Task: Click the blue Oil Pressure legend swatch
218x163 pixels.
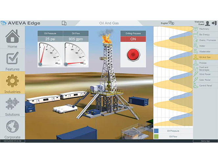Action: [x=156, y=131]
